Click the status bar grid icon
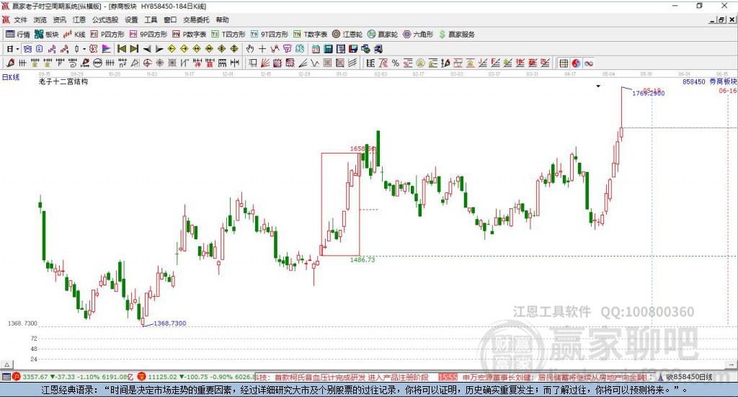The width and height of the screenshot is (738, 397). tap(6, 377)
